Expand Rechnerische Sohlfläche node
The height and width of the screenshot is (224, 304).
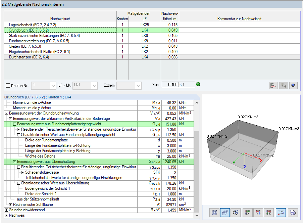pos(10,205)
